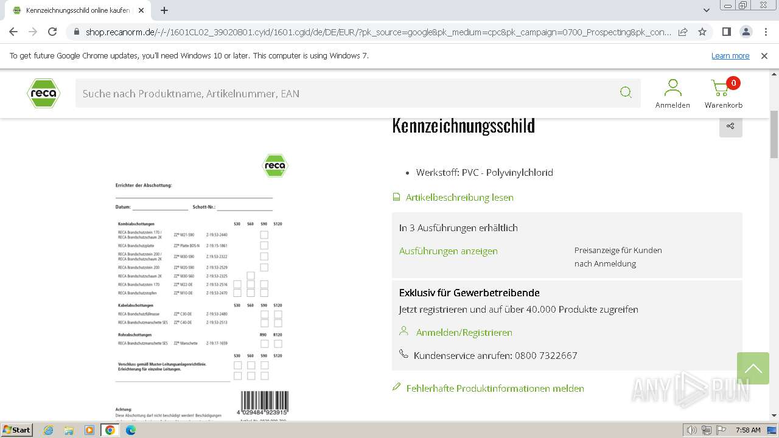Open the Anmelden account icon

[x=672, y=94]
